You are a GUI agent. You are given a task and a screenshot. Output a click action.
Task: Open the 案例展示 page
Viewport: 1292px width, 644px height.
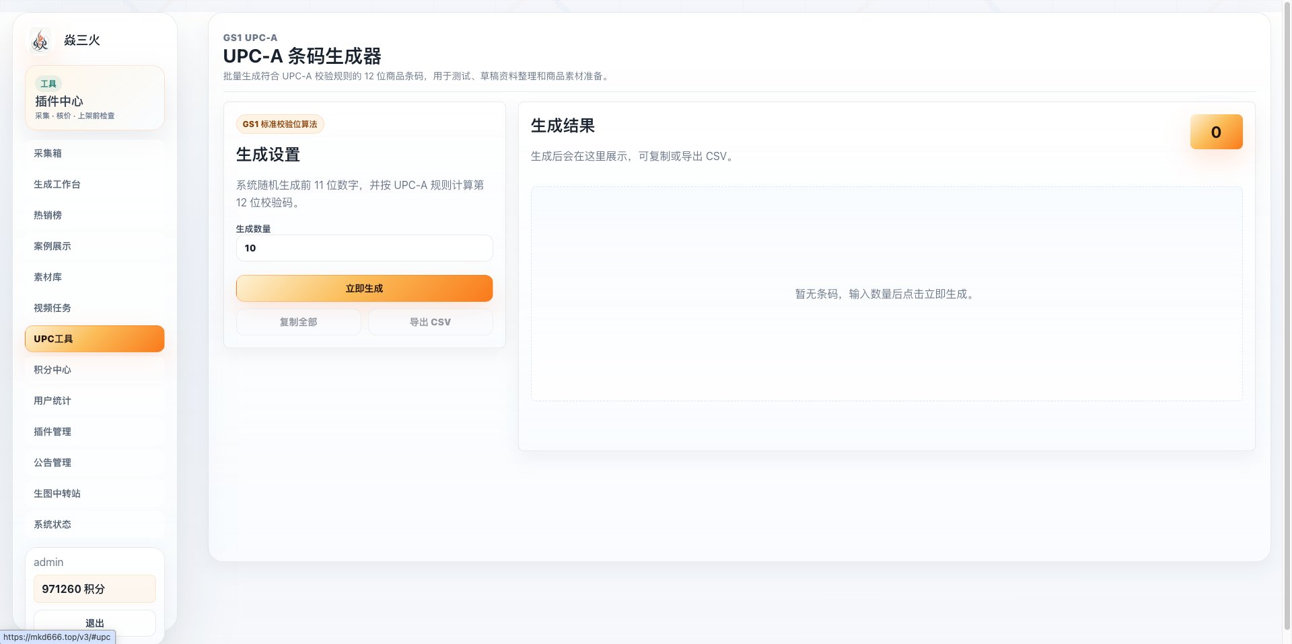[x=95, y=246]
